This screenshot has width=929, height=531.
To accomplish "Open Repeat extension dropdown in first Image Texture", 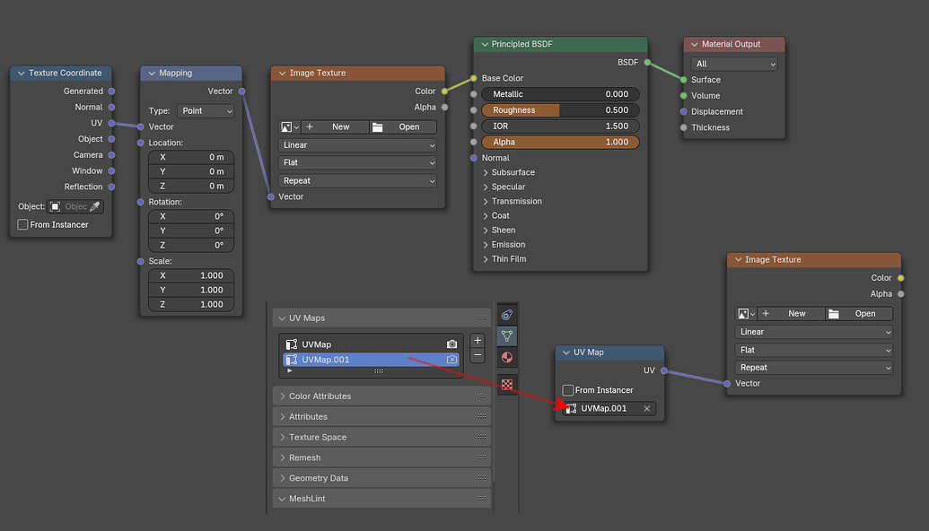I will point(357,180).
